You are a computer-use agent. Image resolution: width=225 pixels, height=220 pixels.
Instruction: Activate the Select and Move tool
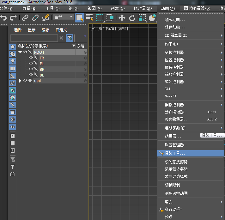122,18
